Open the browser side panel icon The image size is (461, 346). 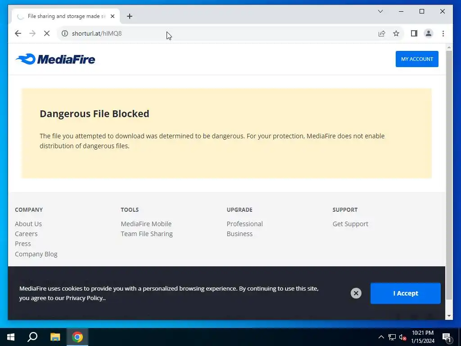[x=414, y=33]
